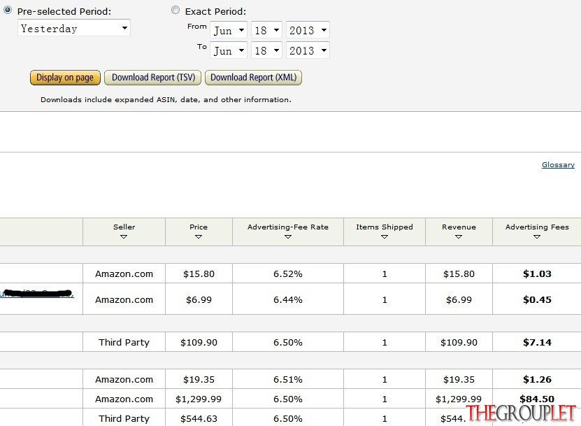Sort by the arrow under the Price header

tap(199, 236)
